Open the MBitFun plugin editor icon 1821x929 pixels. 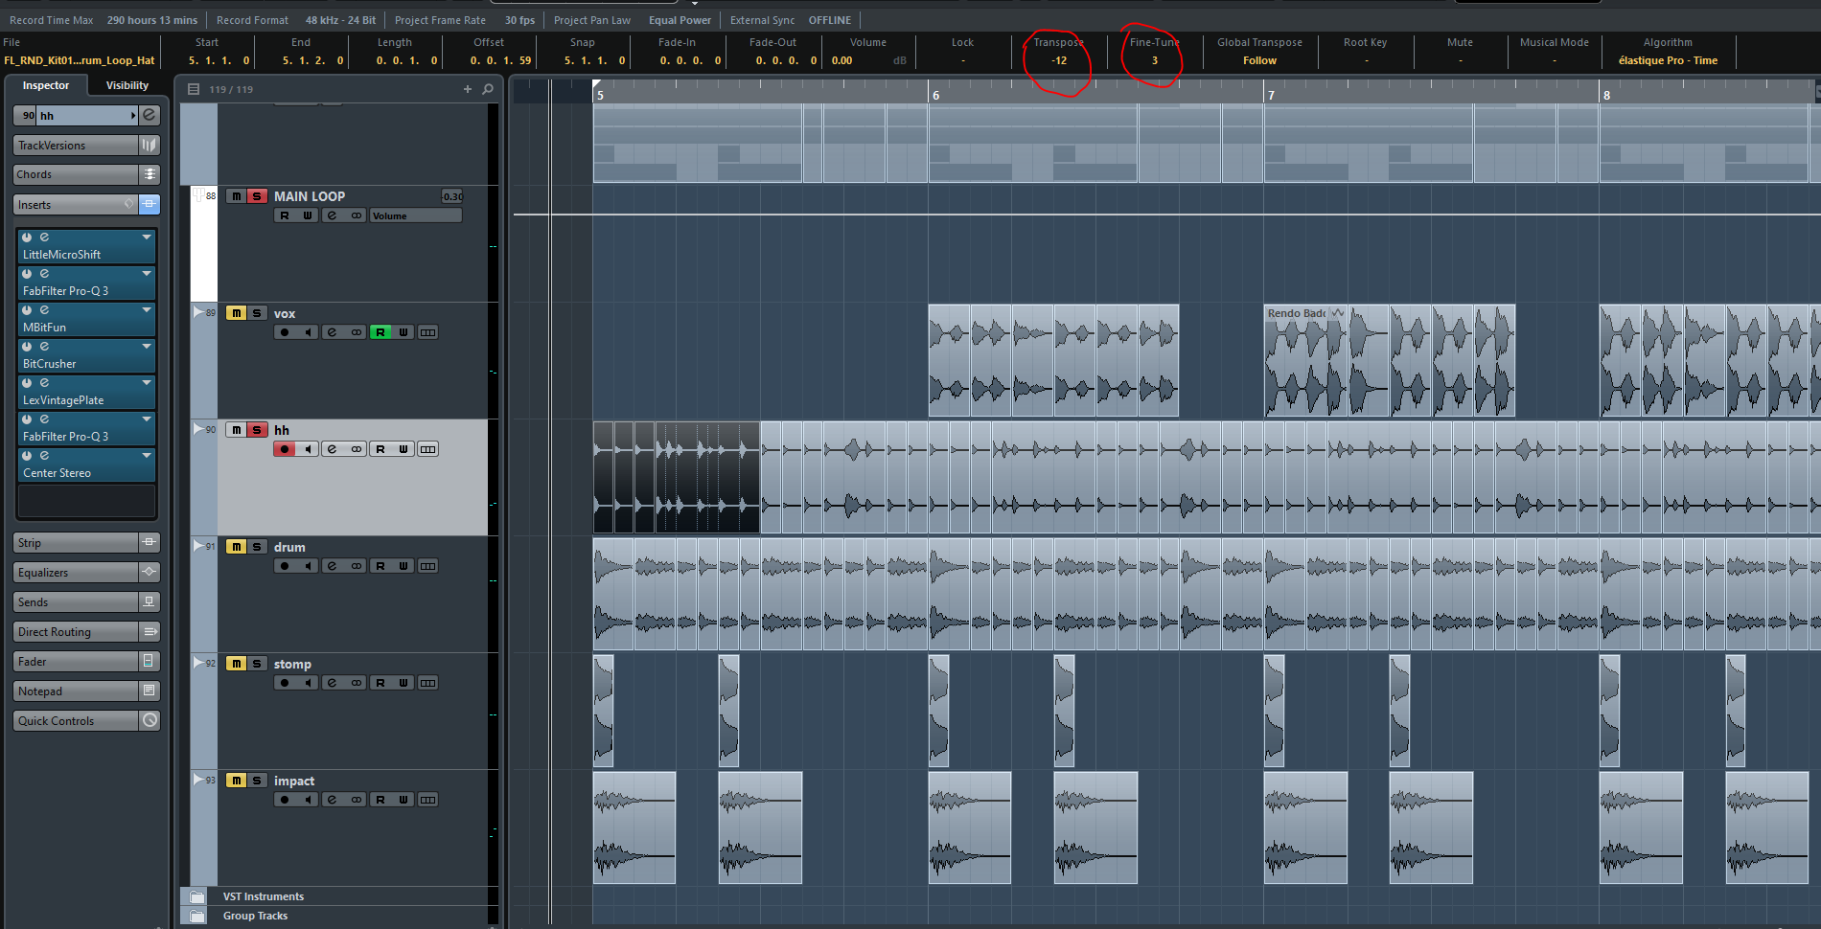(x=44, y=309)
